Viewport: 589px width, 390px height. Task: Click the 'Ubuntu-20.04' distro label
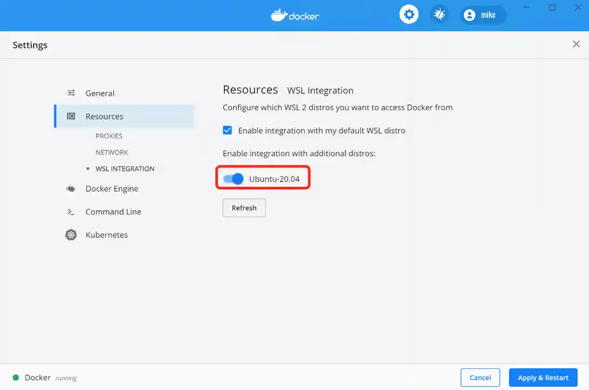274,179
